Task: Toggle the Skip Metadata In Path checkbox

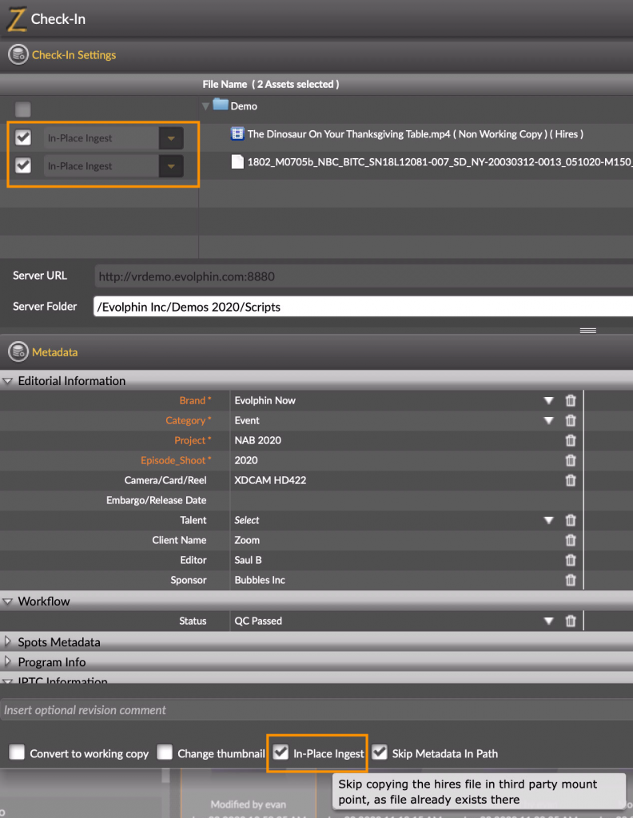Action: point(380,752)
